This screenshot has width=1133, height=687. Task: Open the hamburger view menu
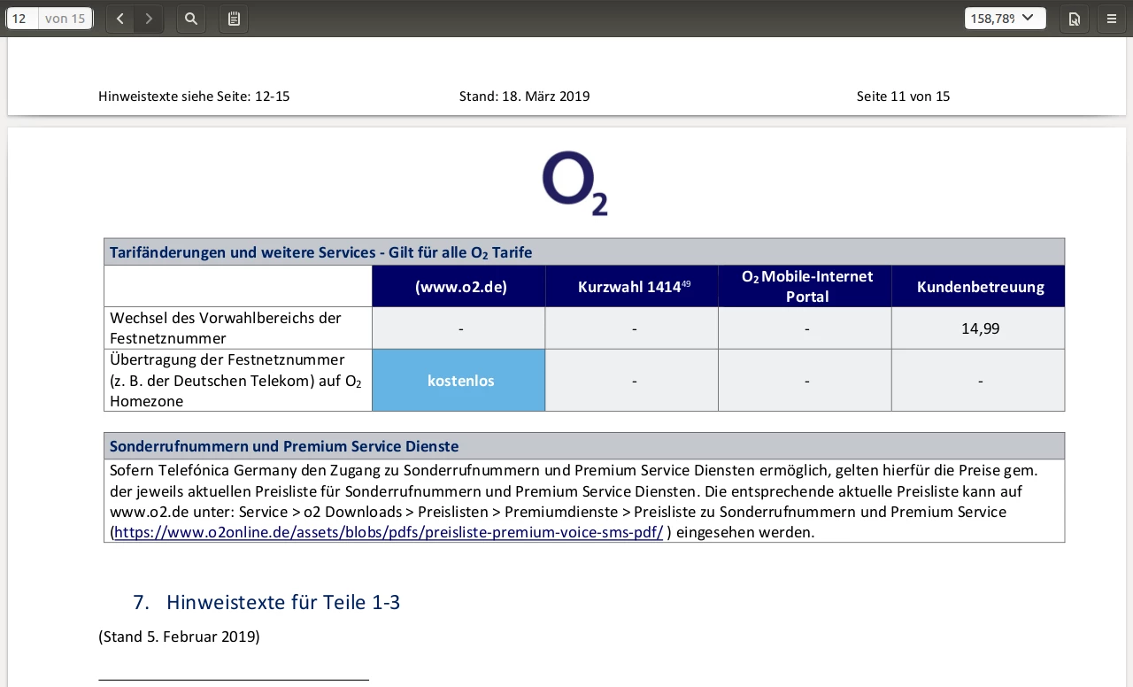point(1112,19)
